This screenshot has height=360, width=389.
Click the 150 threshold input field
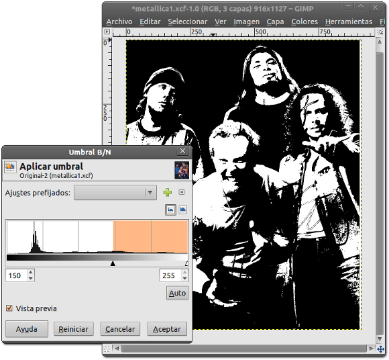pos(16,275)
